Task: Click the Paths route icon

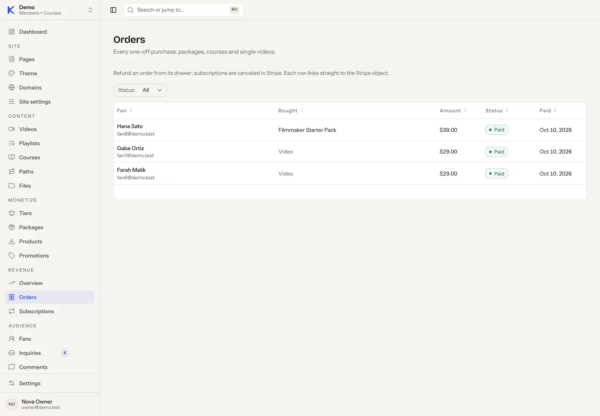Action: [x=12, y=171]
